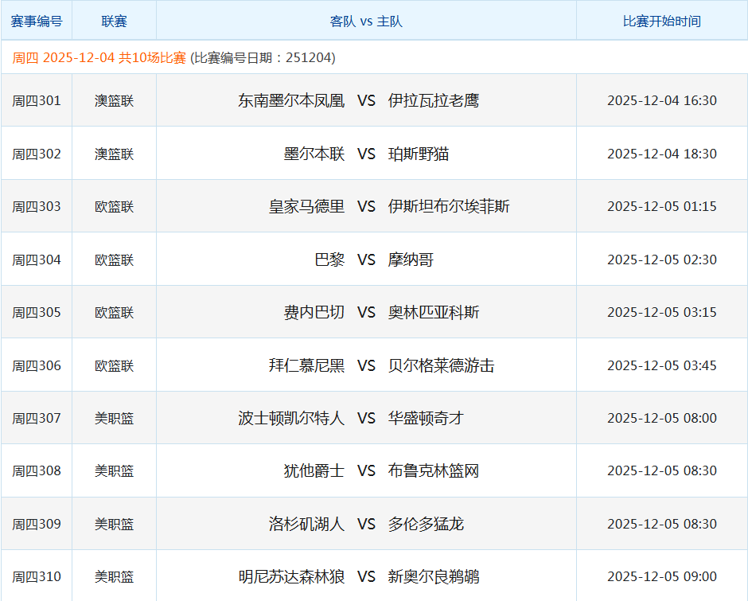Click the 比赛开始时间 column header
Image resolution: width=748 pixels, height=601 pixels.
(x=659, y=21)
